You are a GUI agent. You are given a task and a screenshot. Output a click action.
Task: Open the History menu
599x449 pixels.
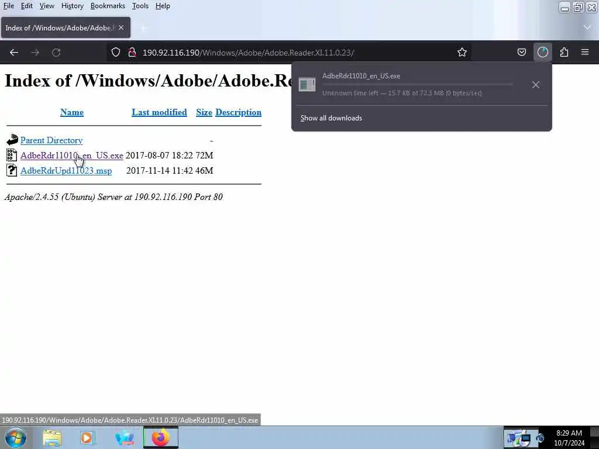point(72,6)
